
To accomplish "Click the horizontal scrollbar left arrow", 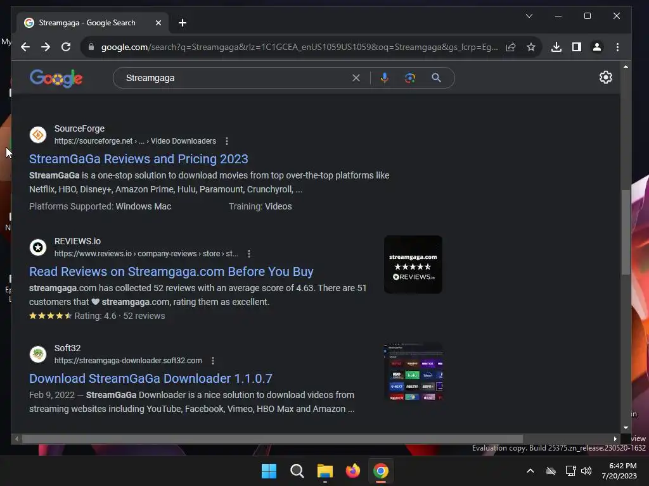I will [16, 439].
